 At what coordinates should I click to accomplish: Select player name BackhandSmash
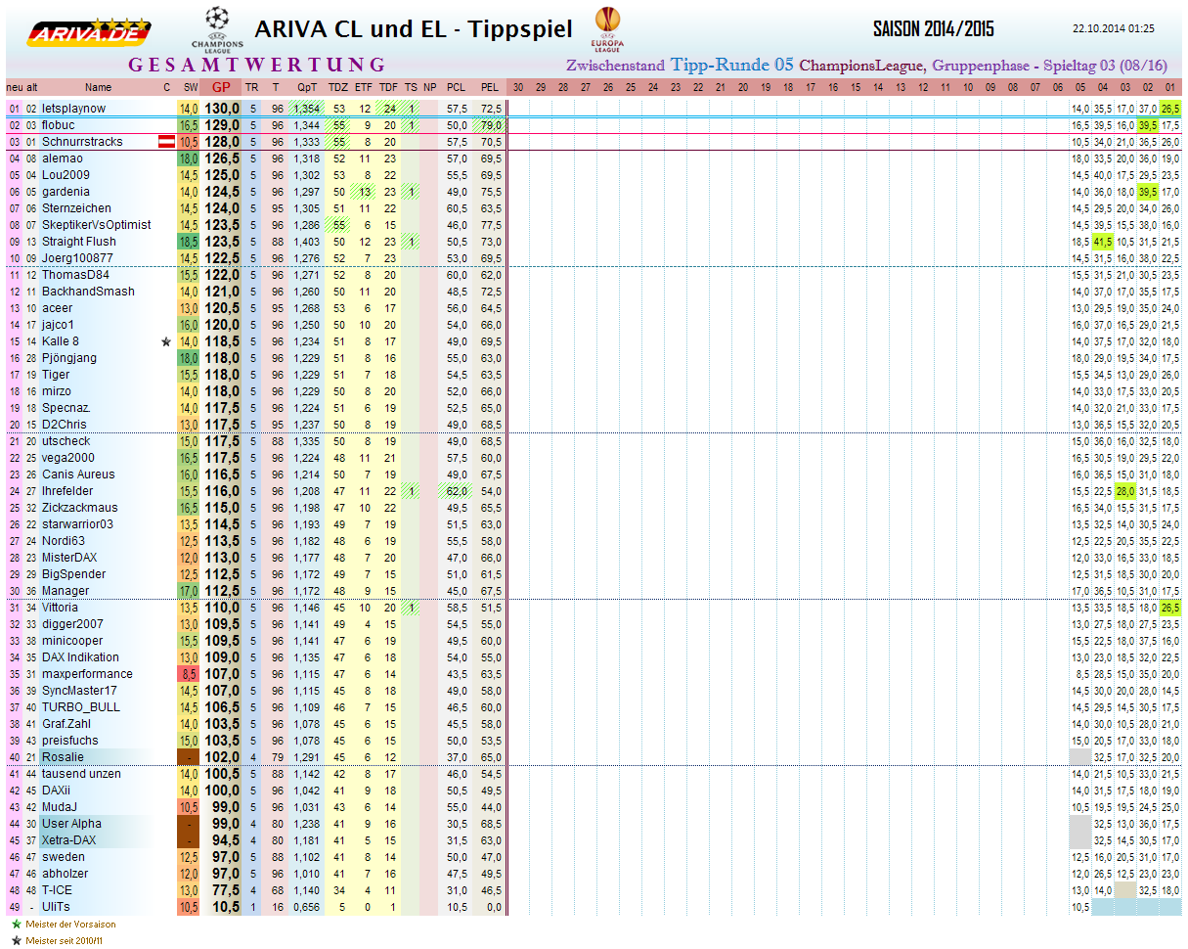click(x=88, y=292)
